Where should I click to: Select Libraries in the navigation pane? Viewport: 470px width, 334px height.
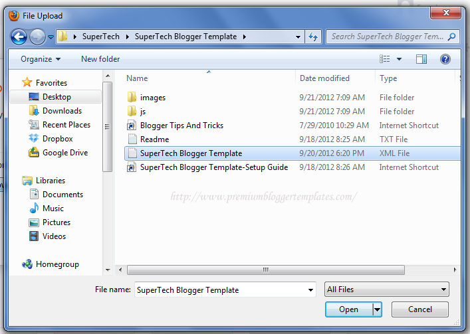click(51, 181)
